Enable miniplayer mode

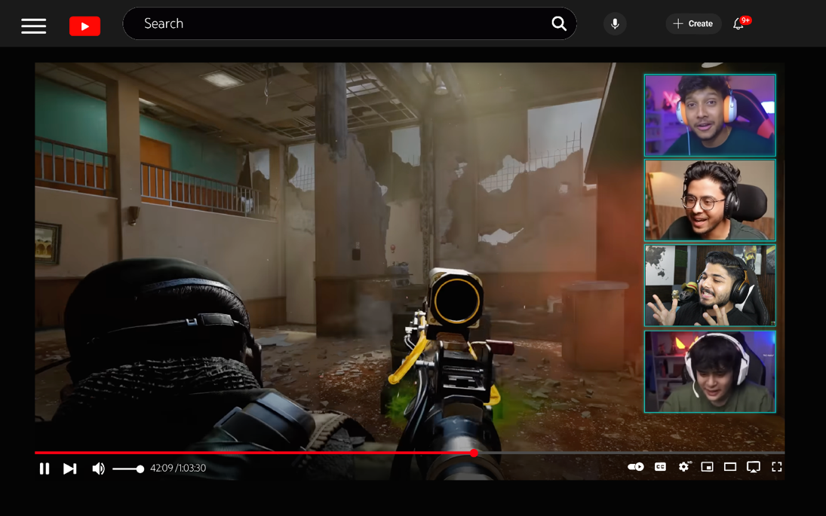707,466
